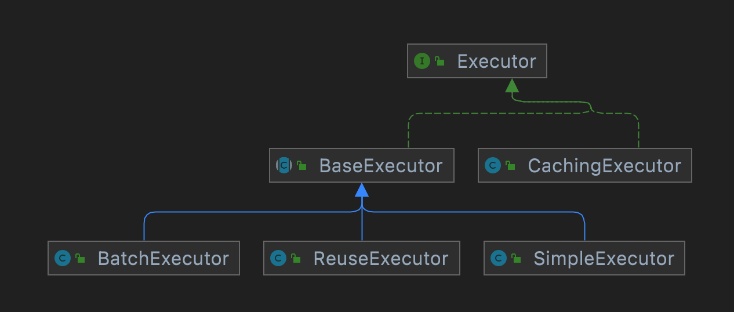
Task: Click the abstract class icon on BaseExecutor
Action: click(x=284, y=166)
